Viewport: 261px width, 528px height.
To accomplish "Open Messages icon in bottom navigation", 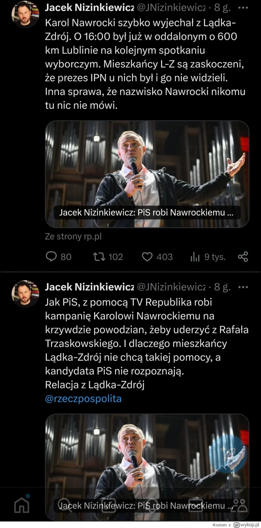I will 196,505.
